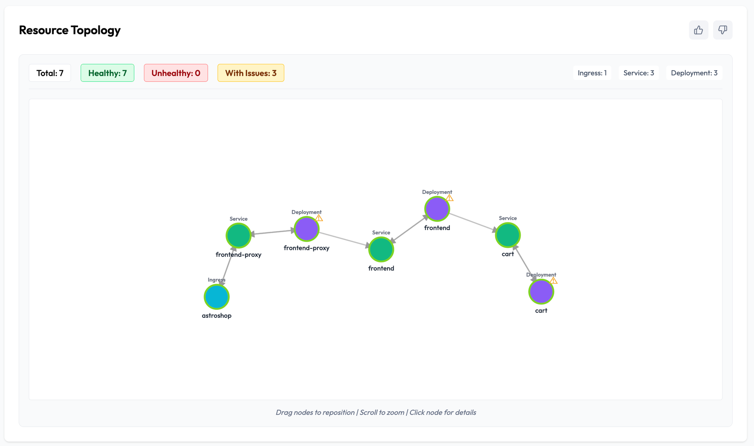Click the Deployment: 3 type chip

tap(694, 73)
